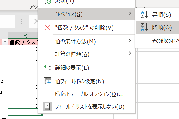The image size is (179, 119).
Task: Expand the 値の集計方法 submenu arrow
Action: [130, 41]
